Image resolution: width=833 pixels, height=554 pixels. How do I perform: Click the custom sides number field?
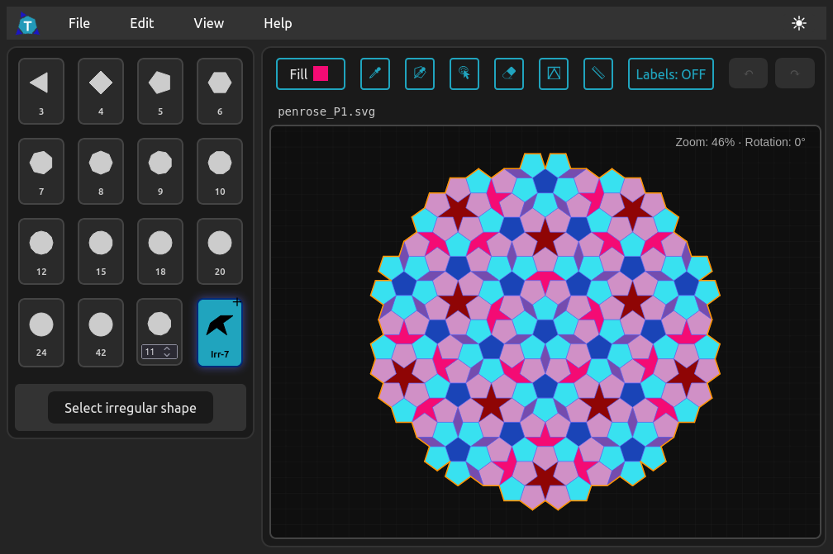(x=152, y=352)
